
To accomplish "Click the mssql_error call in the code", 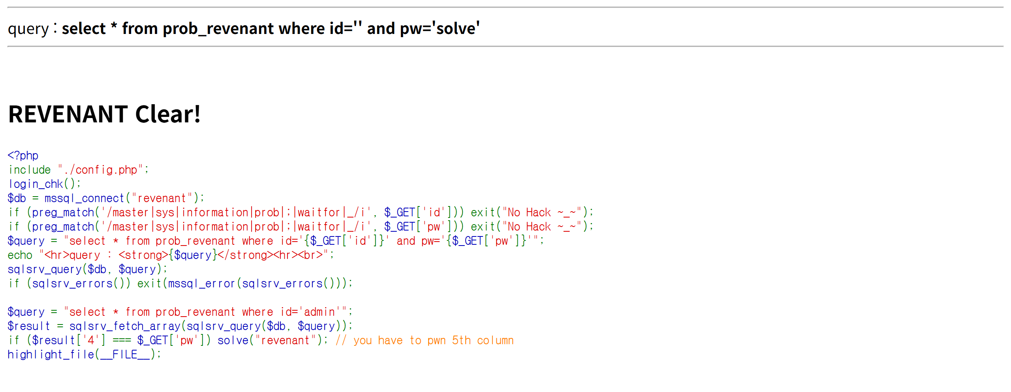I will (201, 283).
